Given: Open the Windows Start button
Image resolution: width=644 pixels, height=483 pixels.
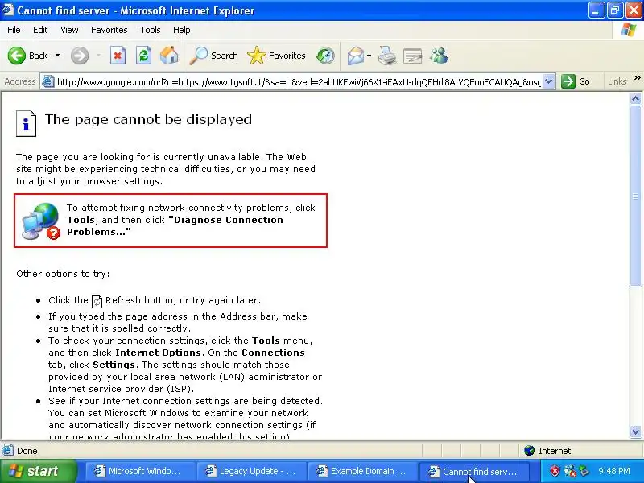Looking at the screenshot, I should (x=38, y=471).
